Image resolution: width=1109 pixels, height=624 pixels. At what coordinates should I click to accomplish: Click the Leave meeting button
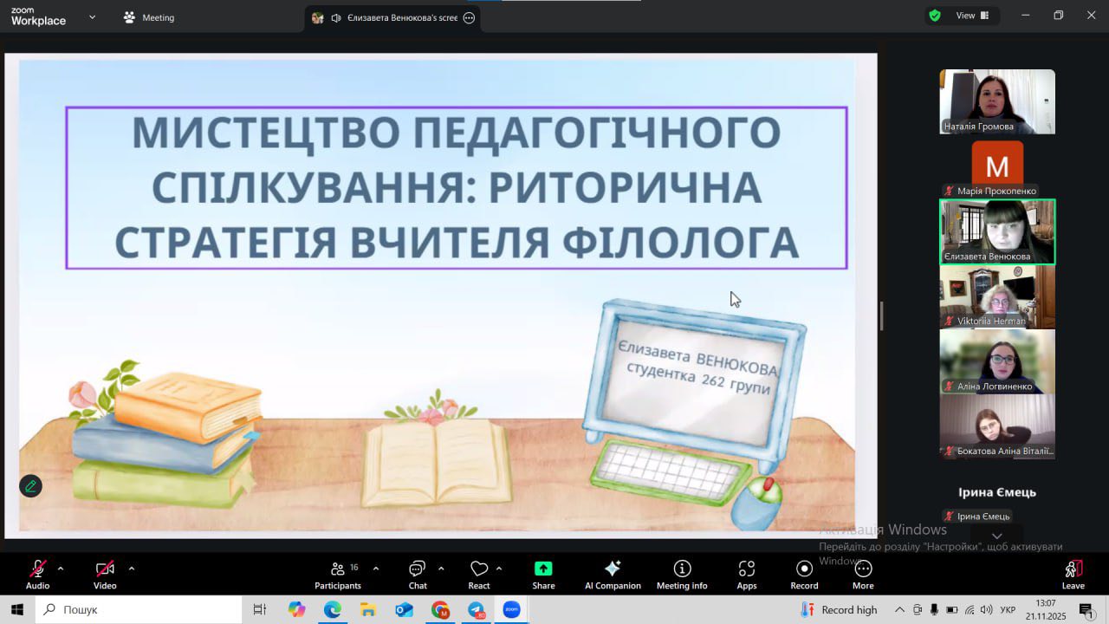coord(1073,574)
